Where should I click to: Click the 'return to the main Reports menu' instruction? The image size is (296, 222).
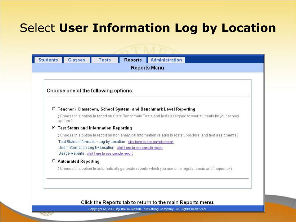[147, 202]
